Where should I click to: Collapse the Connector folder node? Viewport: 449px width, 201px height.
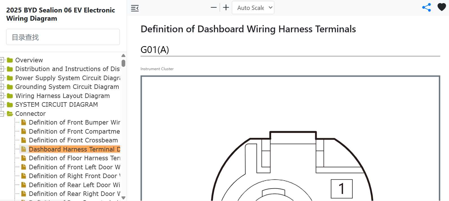(2, 114)
